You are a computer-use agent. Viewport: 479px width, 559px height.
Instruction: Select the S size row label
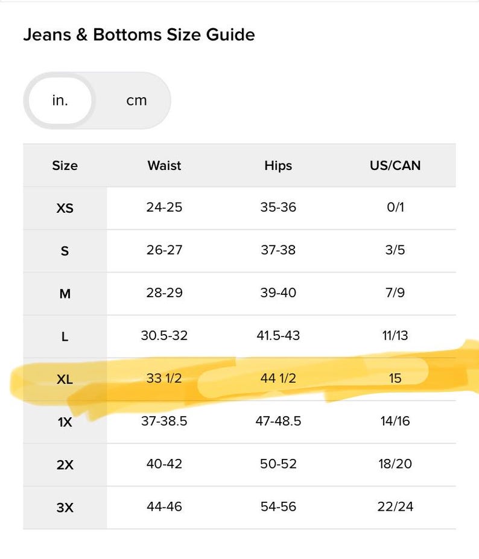pos(65,251)
